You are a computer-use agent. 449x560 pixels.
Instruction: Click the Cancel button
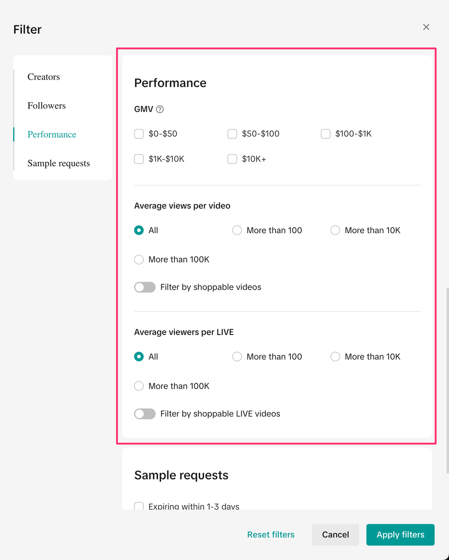click(x=335, y=535)
